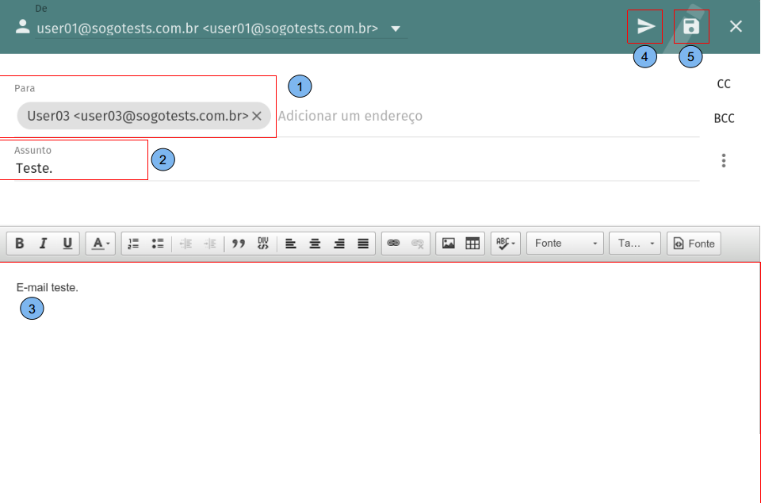This screenshot has width=761, height=503.
Task: Insert a table in the editor
Action: click(x=472, y=244)
